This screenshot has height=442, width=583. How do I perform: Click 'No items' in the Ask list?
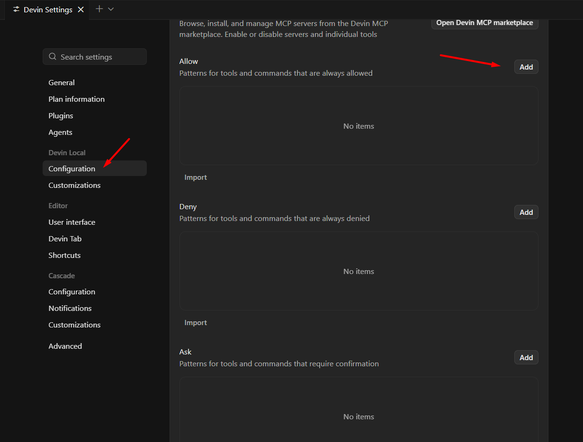[359, 417]
